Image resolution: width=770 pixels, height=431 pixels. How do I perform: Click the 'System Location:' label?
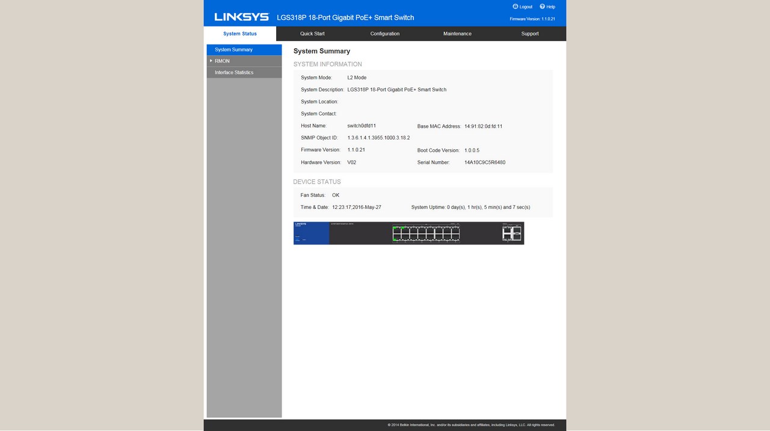(319, 102)
